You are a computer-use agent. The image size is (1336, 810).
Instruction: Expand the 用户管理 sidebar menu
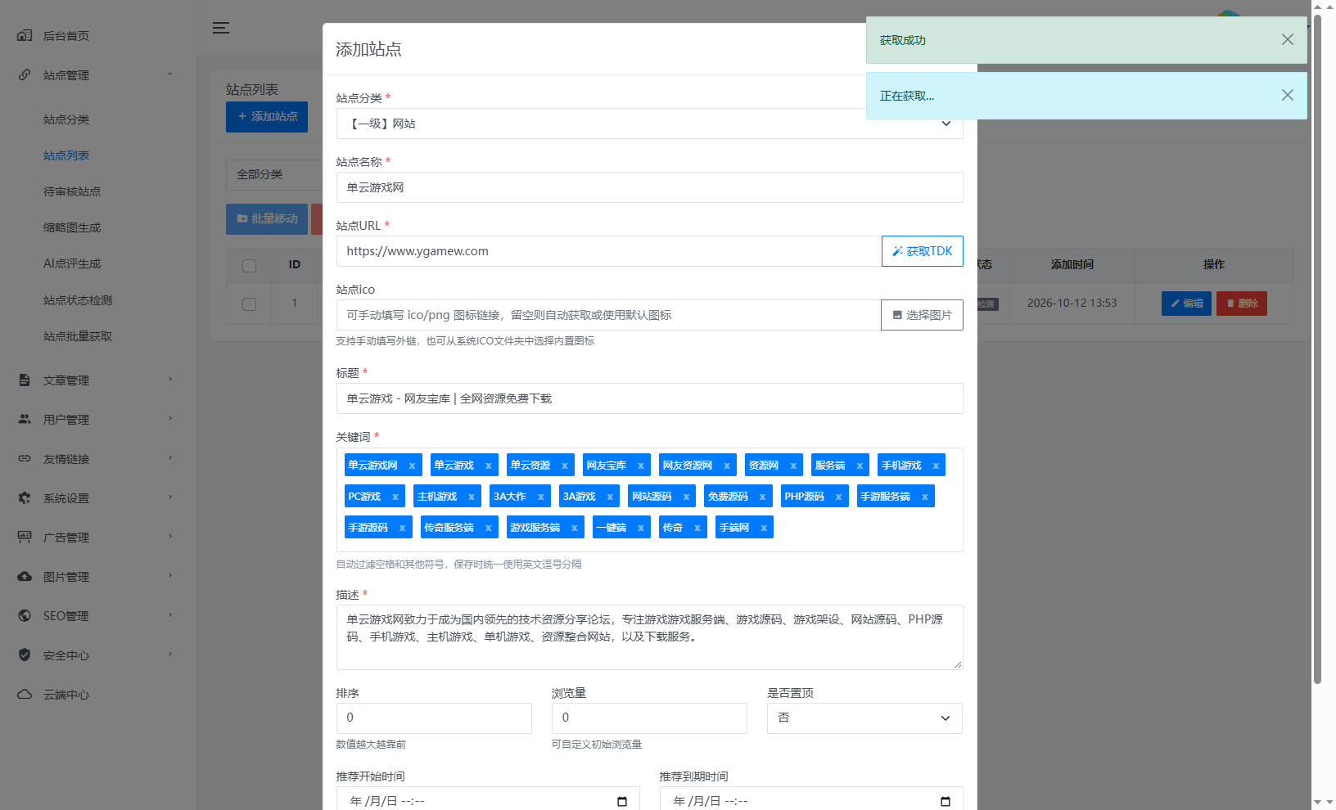pos(170,419)
